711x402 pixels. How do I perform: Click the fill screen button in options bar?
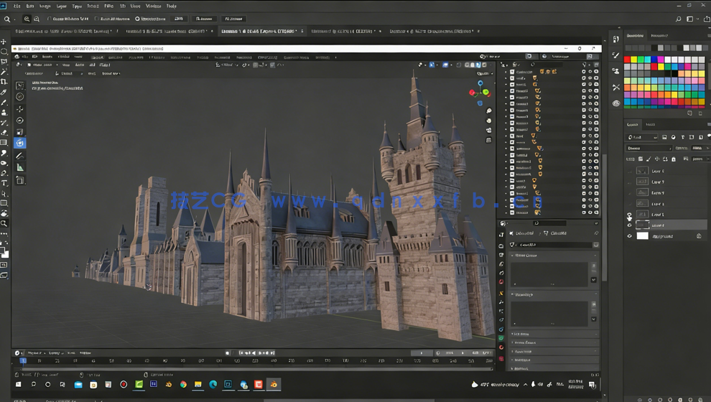click(234, 19)
